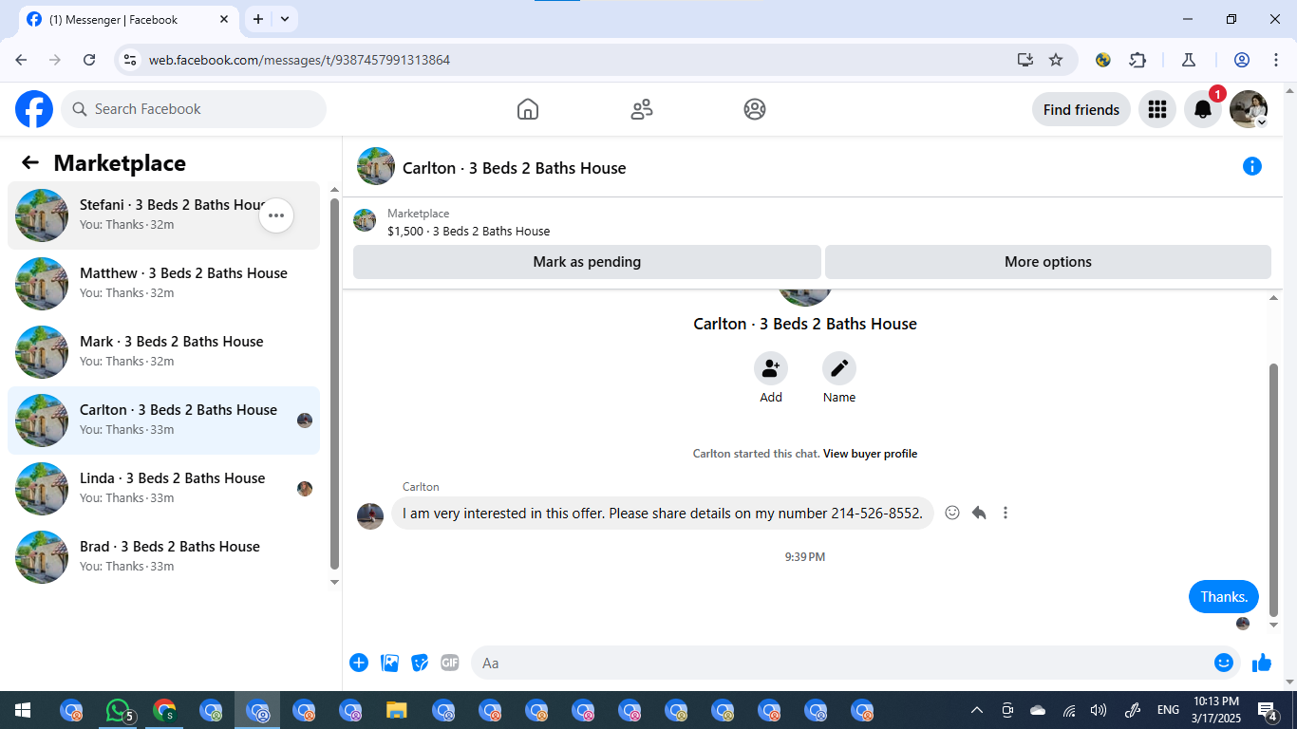Image resolution: width=1297 pixels, height=729 pixels.
Task: Reload the page
Action: tap(89, 60)
